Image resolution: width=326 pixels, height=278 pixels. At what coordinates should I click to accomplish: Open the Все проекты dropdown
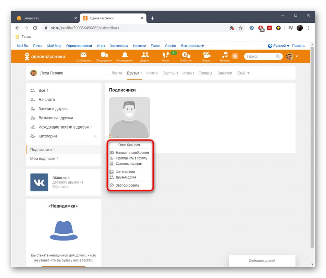(x=192, y=46)
